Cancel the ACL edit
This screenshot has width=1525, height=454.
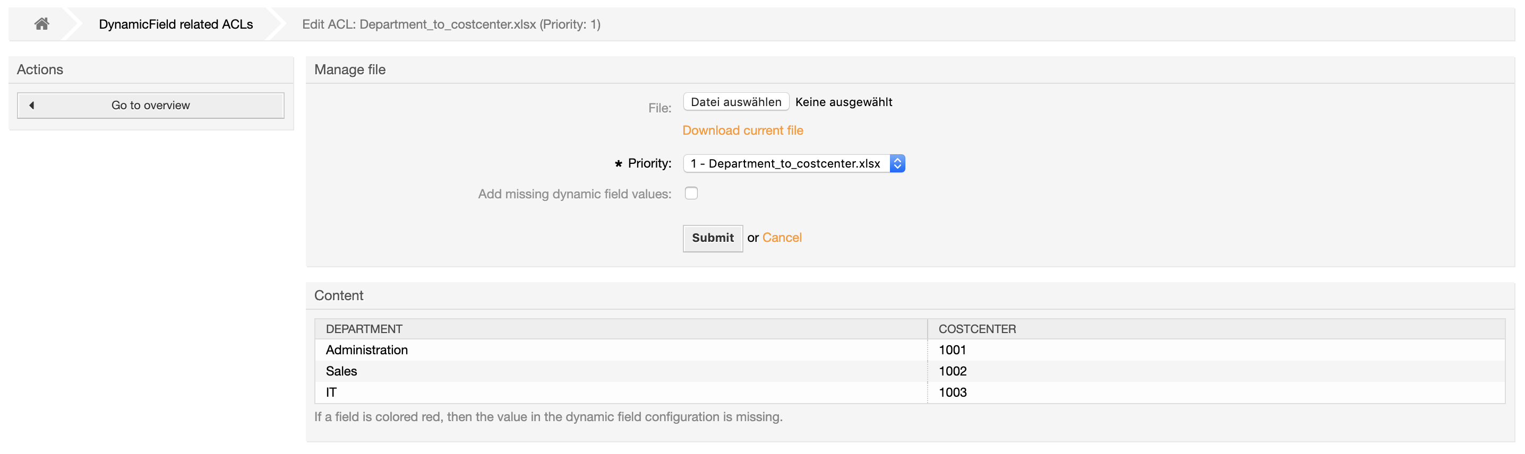[x=782, y=238]
